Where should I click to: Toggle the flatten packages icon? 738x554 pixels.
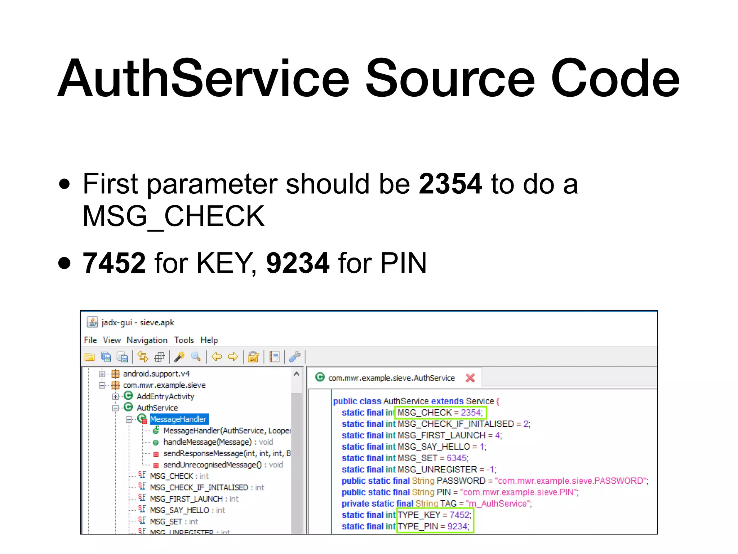tap(159, 357)
